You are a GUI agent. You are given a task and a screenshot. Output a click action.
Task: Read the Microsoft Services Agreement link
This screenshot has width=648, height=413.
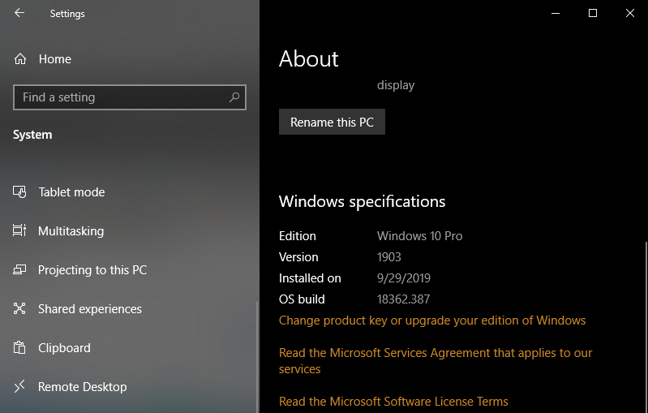pos(435,353)
